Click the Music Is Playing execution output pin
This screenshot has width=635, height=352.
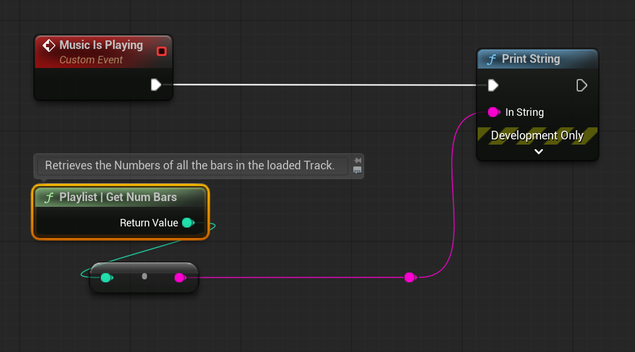click(x=156, y=85)
